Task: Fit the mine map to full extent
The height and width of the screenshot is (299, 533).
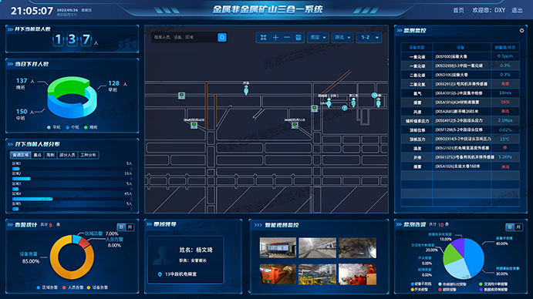Action: pos(264,37)
